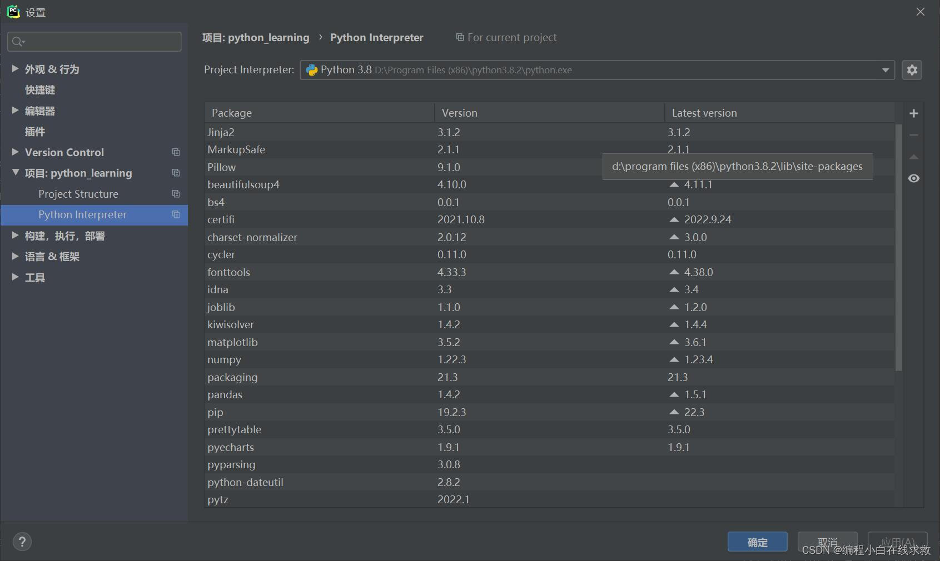Click the Version column header
This screenshot has width=940, height=561.
549,113
